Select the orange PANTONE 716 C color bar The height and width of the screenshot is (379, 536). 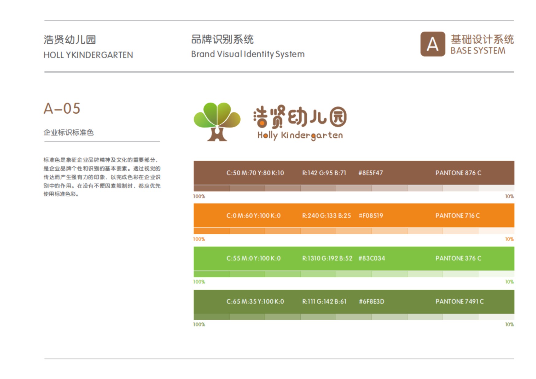[x=354, y=215]
